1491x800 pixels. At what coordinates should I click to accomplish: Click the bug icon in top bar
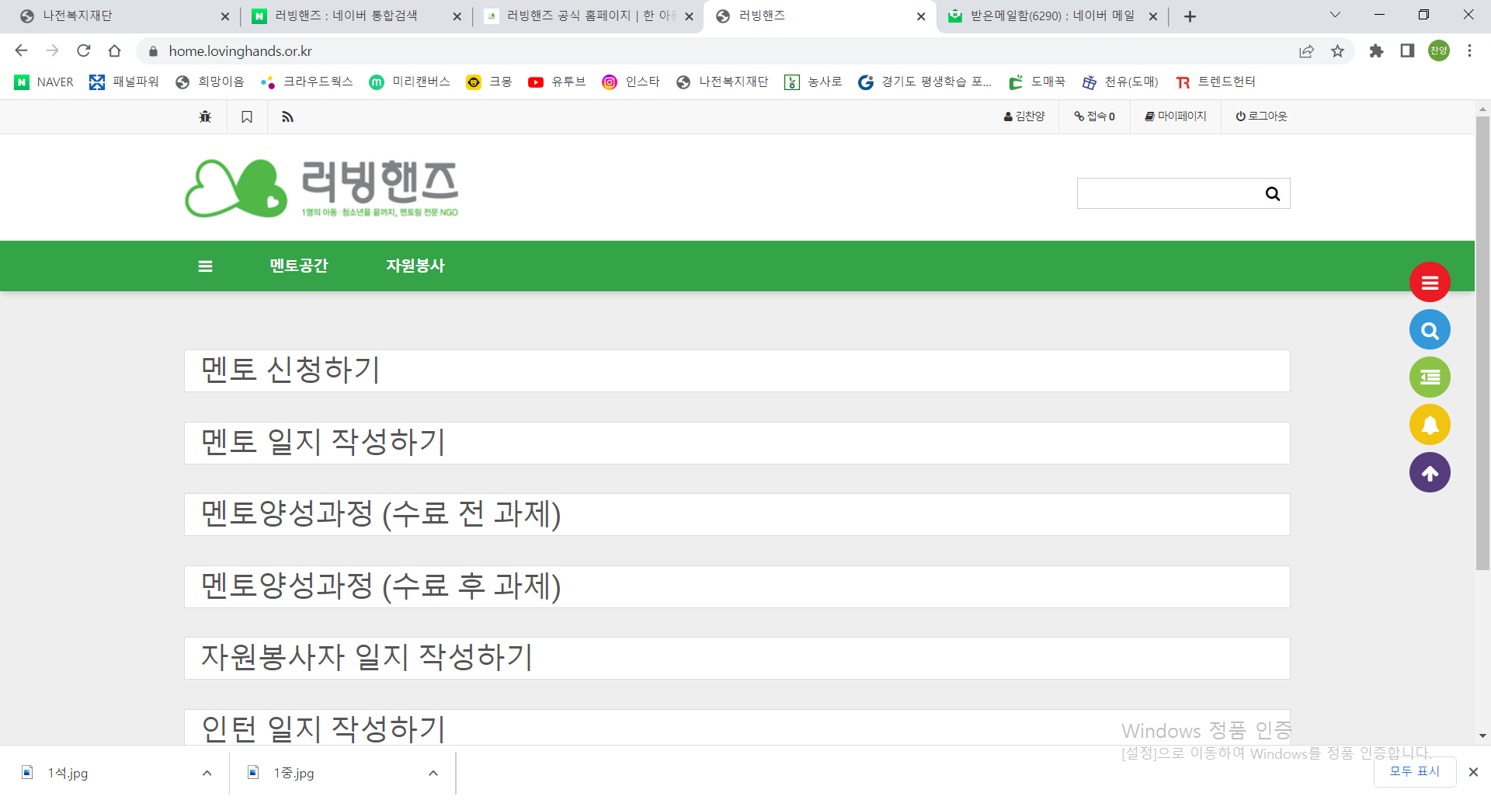(x=205, y=117)
